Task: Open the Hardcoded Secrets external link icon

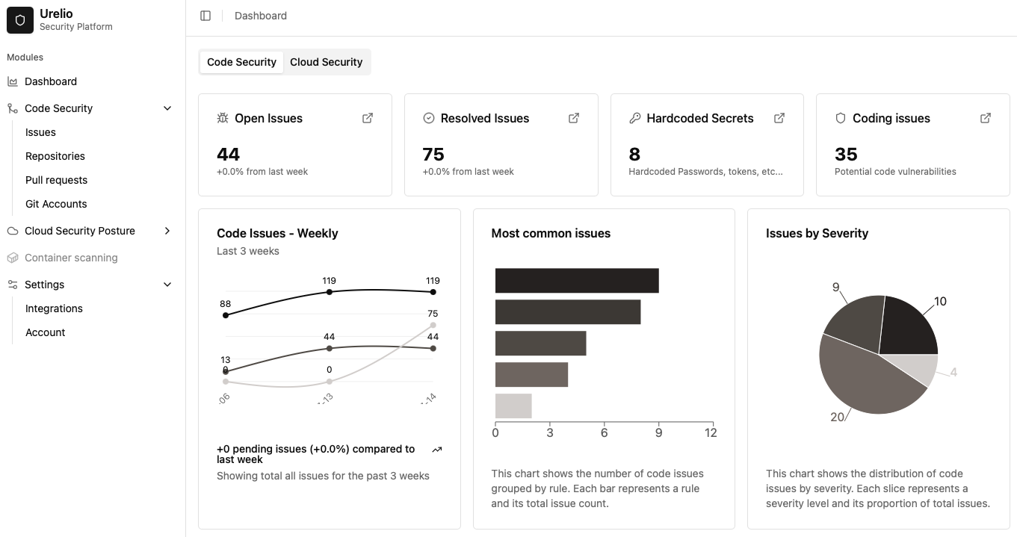Action: point(779,118)
